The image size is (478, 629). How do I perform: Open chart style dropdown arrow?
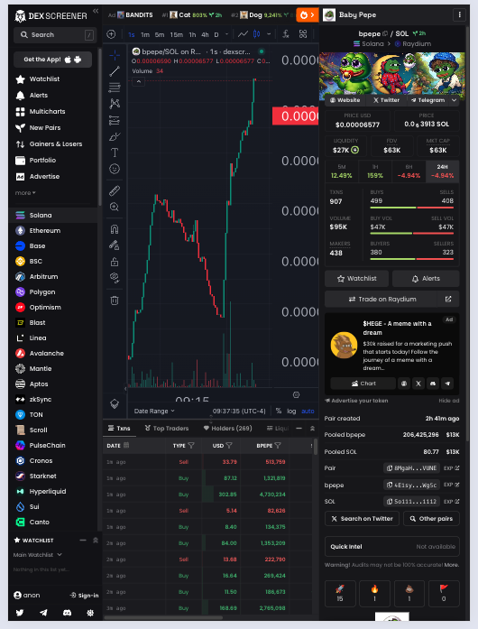pyautogui.click(x=269, y=34)
